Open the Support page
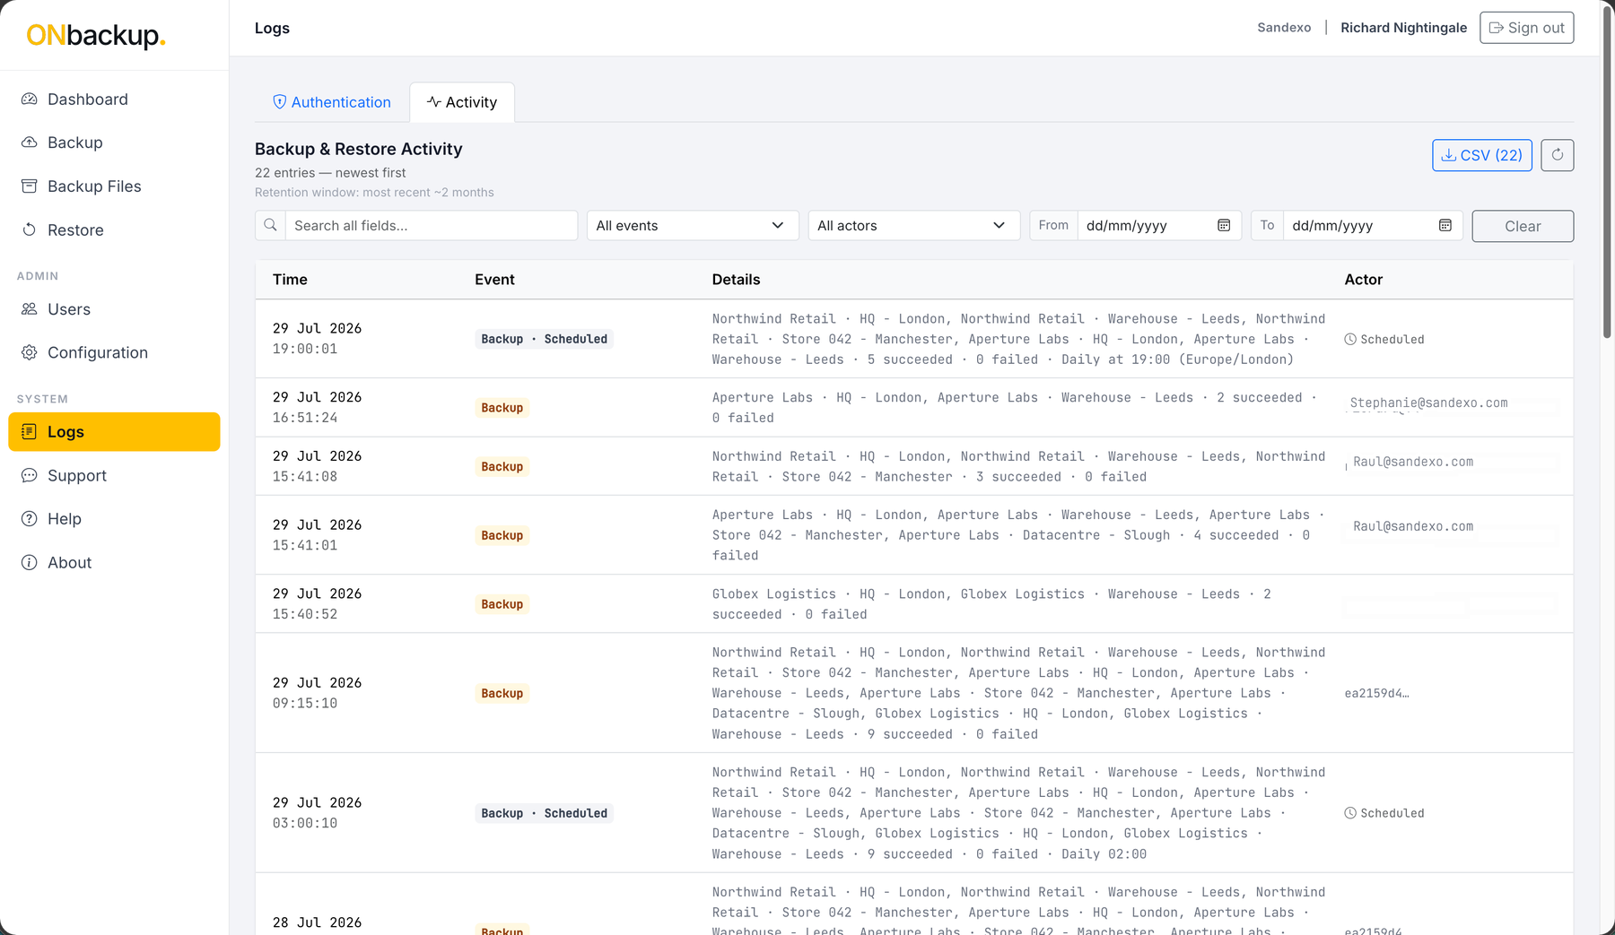 pyautogui.click(x=114, y=476)
